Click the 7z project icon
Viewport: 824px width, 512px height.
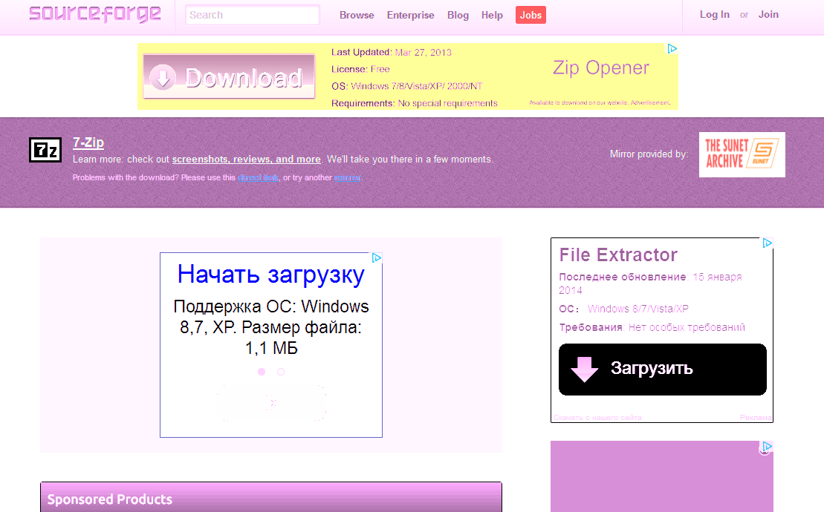pos(45,150)
